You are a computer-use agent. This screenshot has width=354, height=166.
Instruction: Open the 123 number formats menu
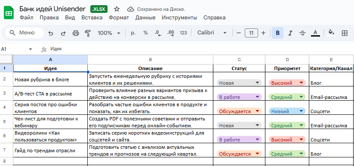(183, 33)
